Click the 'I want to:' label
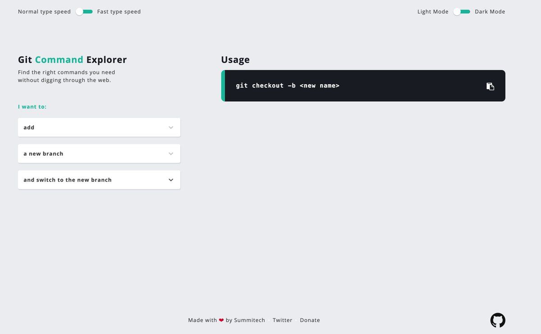Image resolution: width=541 pixels, height=334 pixels. click(x=32, y=107)
